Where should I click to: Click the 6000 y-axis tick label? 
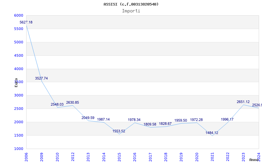(x=19, y=15)
